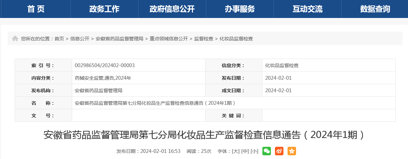
Task: Click the home breadcrumb icon
Action: click(x=15, y=39)
